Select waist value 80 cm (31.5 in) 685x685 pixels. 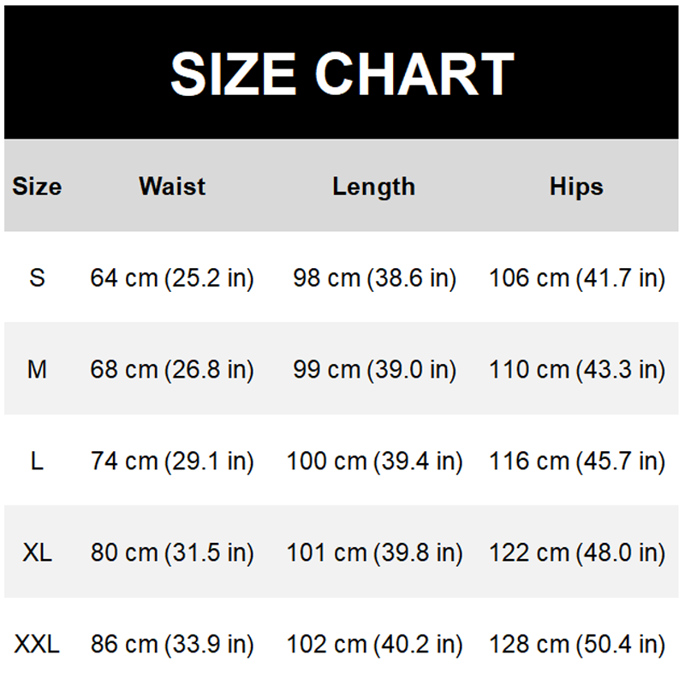click(x=172, y=553)
